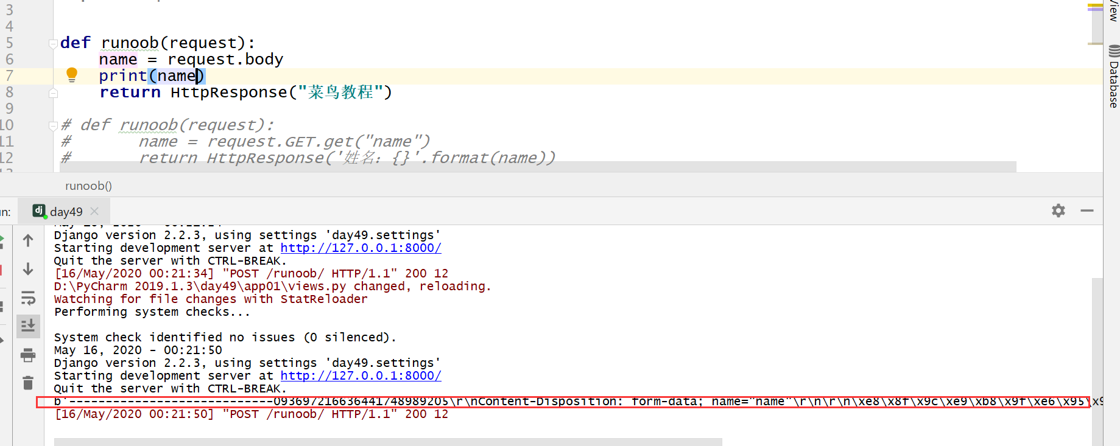Click the down arrow in Run console
This screenshot has width=1120, height=446.
28,269
